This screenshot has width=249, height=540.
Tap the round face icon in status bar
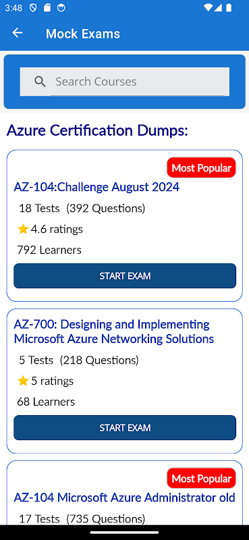[x=61, y=8]
